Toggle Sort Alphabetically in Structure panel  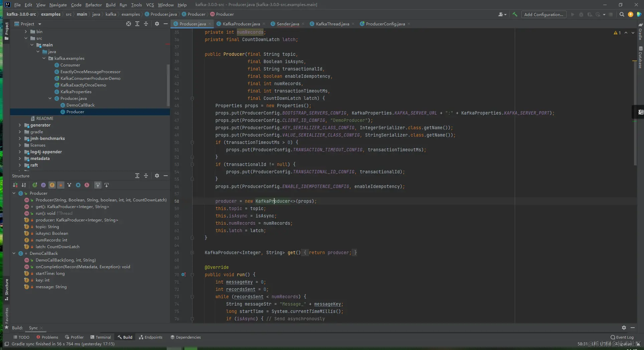[x=24, y=185]
